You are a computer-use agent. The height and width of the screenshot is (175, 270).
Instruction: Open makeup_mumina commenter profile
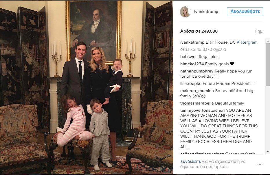(197, 91)
